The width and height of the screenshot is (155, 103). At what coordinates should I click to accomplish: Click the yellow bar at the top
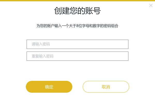click(78, 1)
